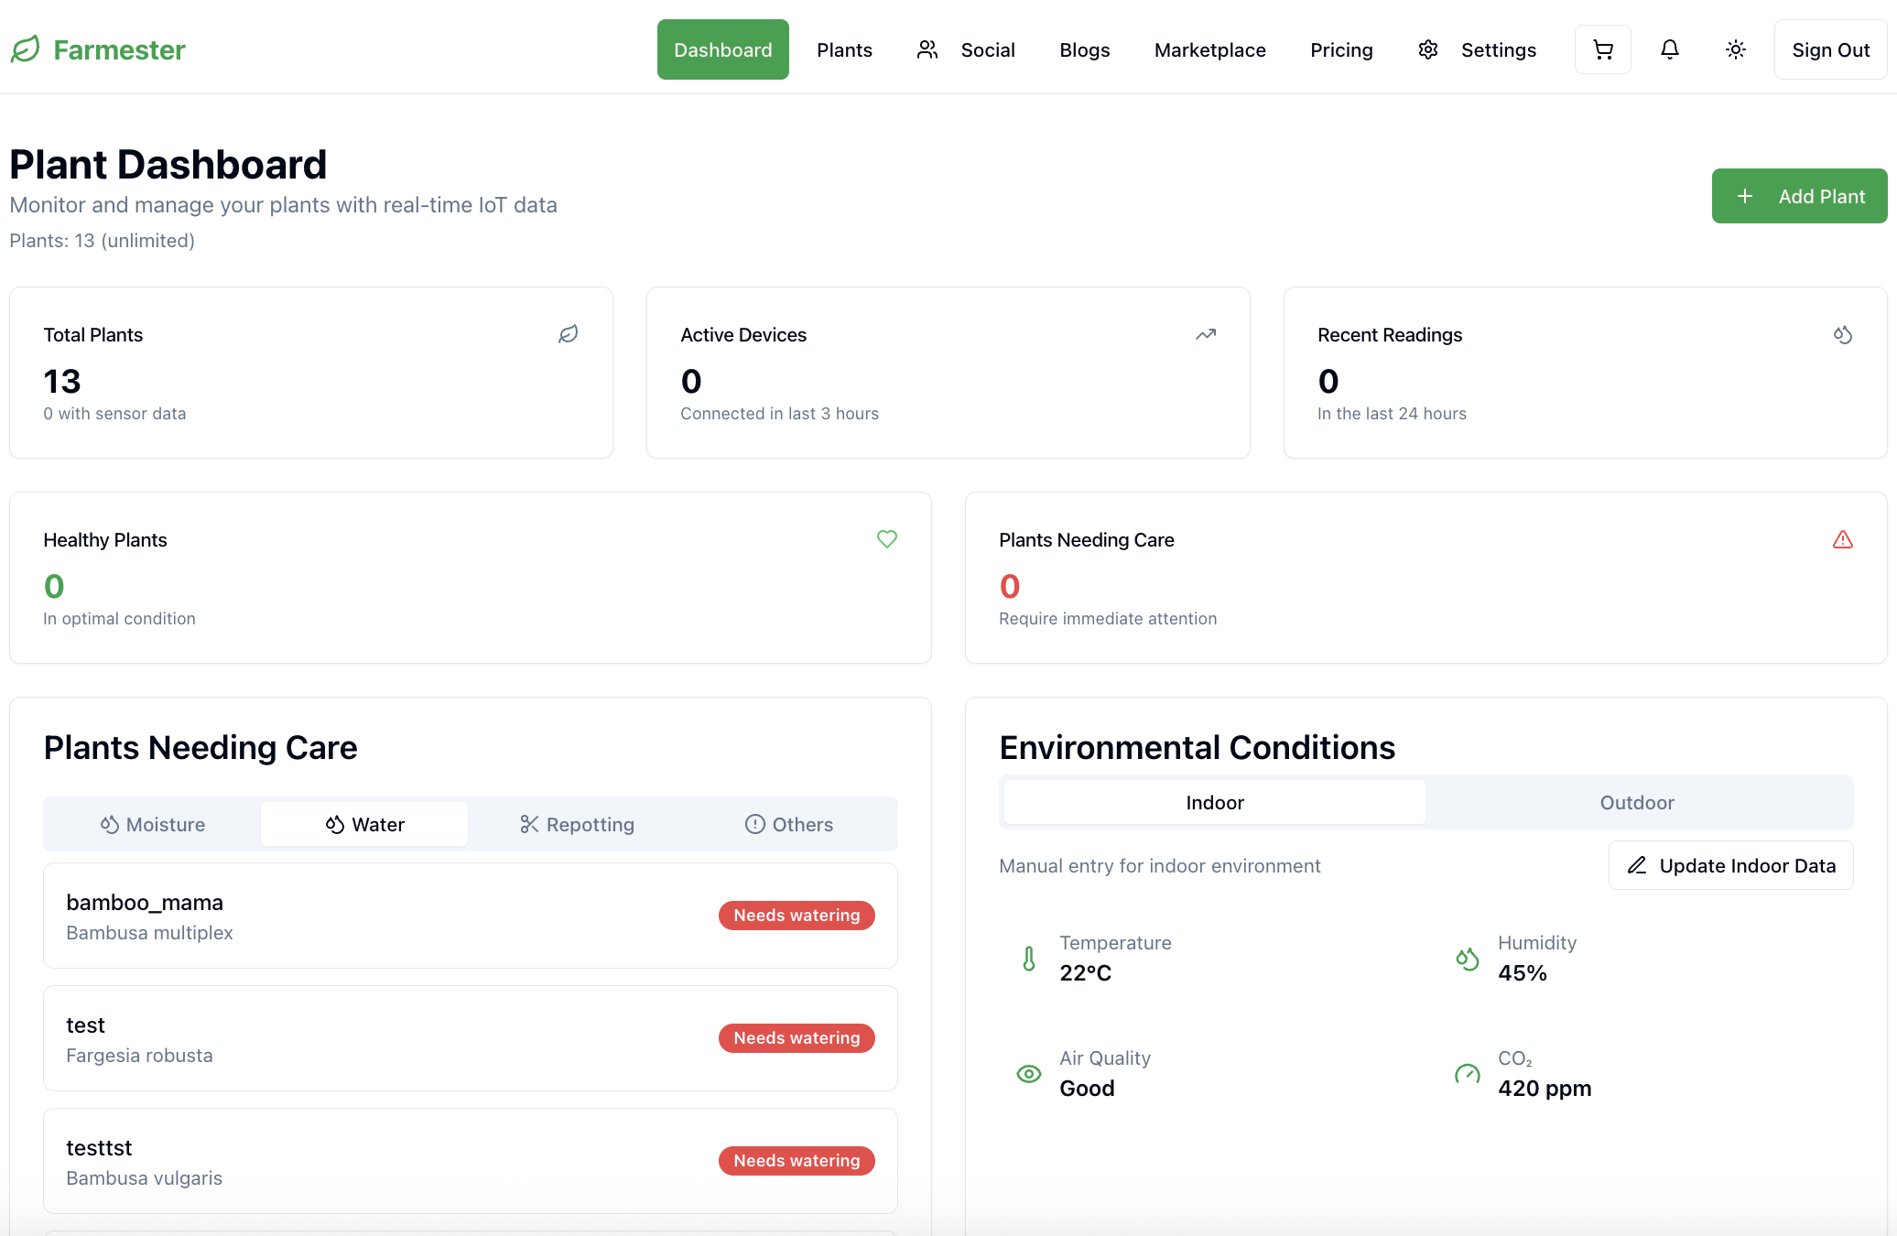The width and height of the screenshot is (1897, 1236).
Task: Click the 'Plants: 13 (unlimited)' text
Action: [102, 241]
